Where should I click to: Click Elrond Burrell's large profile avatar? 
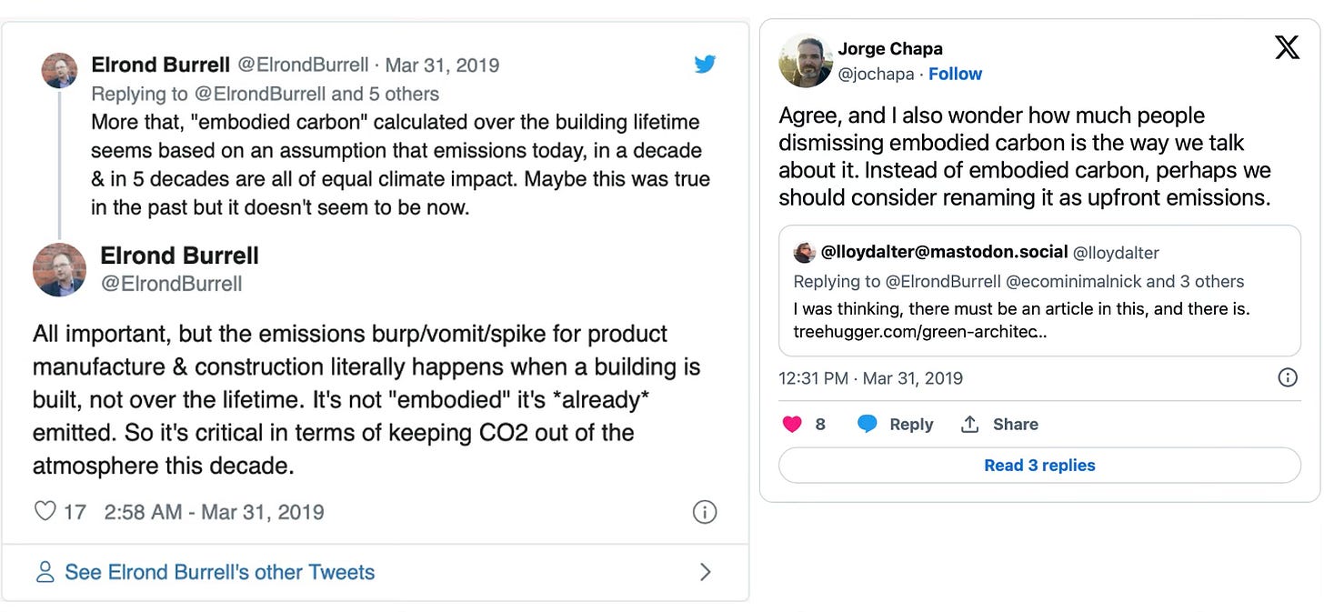coord(60,270)
